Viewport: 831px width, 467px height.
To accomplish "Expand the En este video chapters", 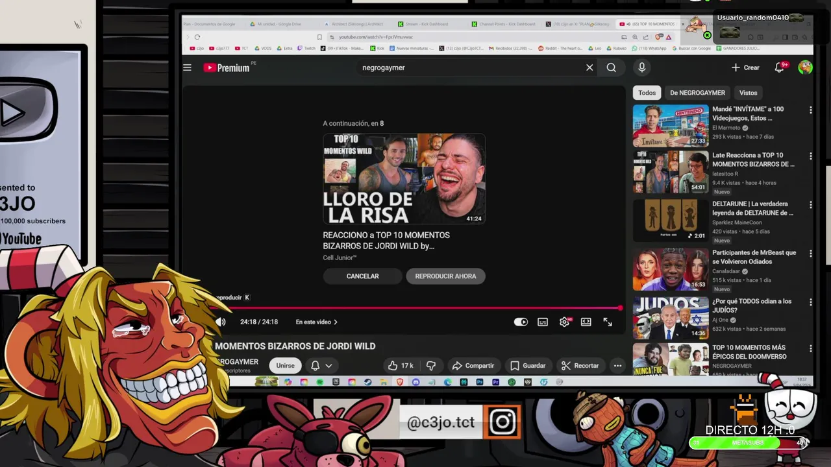I will pos(316,322).
